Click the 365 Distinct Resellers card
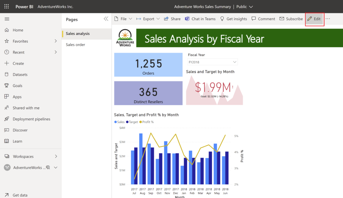Image resolution: width=343 pixels, height=198 pixels. [148, 93]
